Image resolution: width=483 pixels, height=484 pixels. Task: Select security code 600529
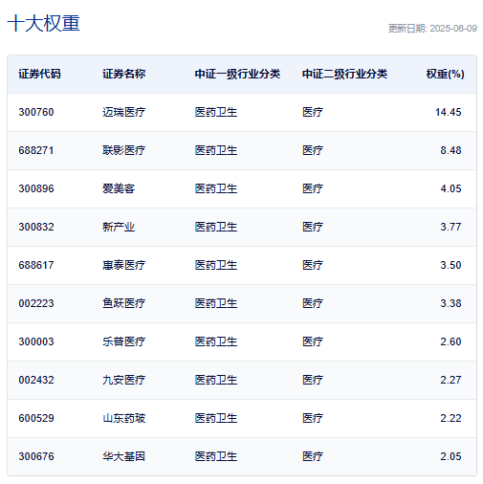coord(36,418)
